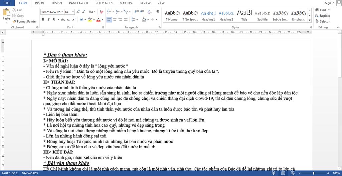The width and height of the screenshot is (342, 176).
Task: Click the Cut scissors icon
Action: (x=14, y=10)
